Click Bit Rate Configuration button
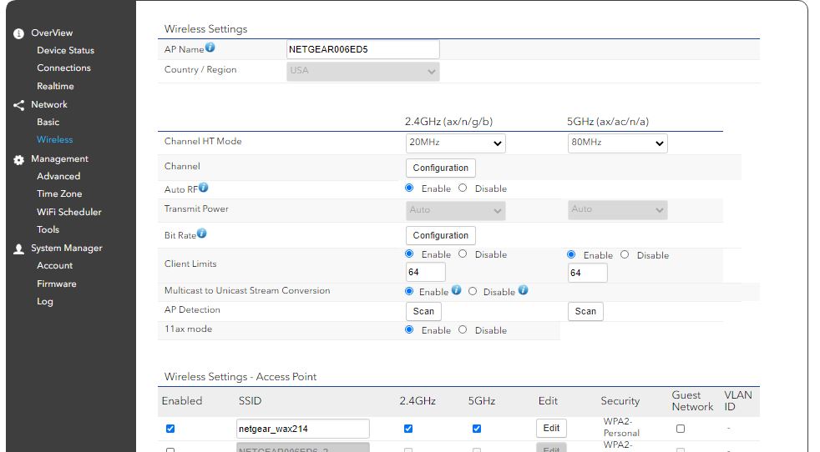 441,235
